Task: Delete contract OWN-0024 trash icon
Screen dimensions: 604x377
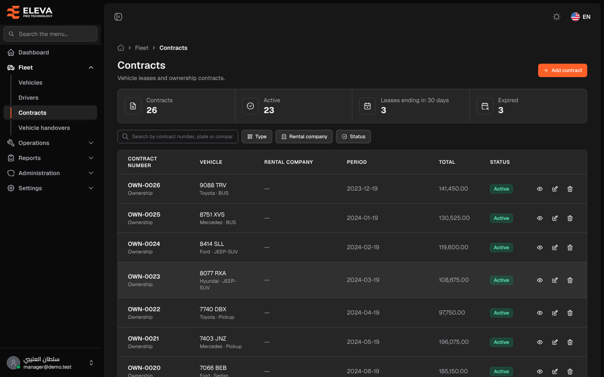Action: pos(570,248)
